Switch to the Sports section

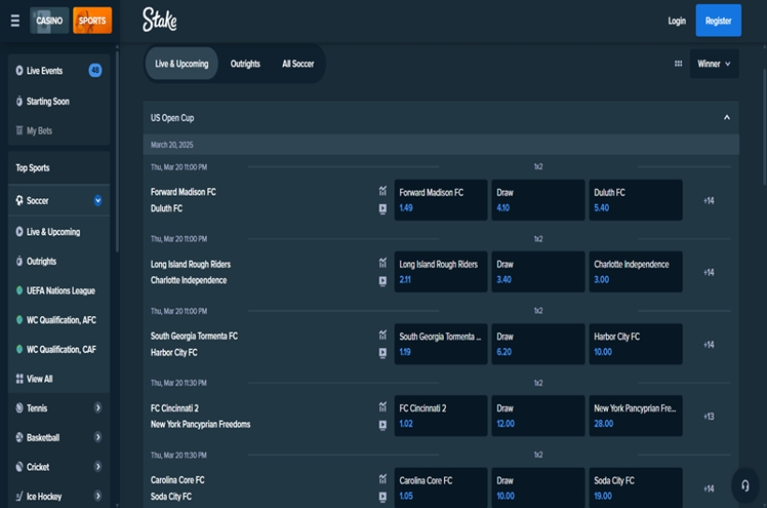(x=93, y=21)
